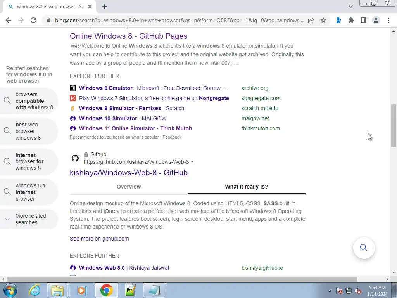The height and width of the screenshot is (298, 397).
Task: Open the notepad app on taskbar
Action: pos(155,290)
